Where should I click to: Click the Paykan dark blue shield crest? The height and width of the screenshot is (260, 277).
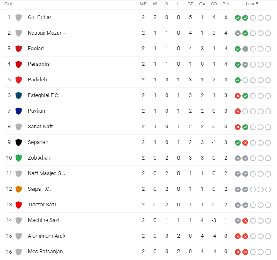pyautogui.click(x=19, y=111)
